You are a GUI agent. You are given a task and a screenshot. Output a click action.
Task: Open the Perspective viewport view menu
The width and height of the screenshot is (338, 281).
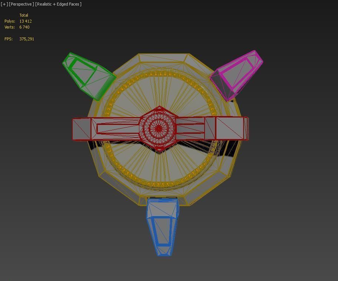point(21,4)
